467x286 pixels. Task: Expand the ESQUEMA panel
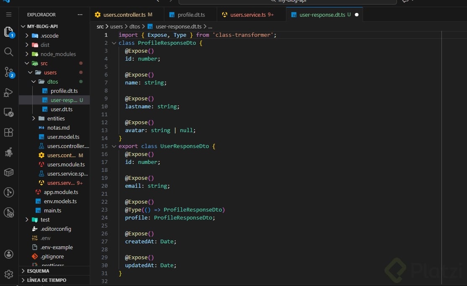54,271
